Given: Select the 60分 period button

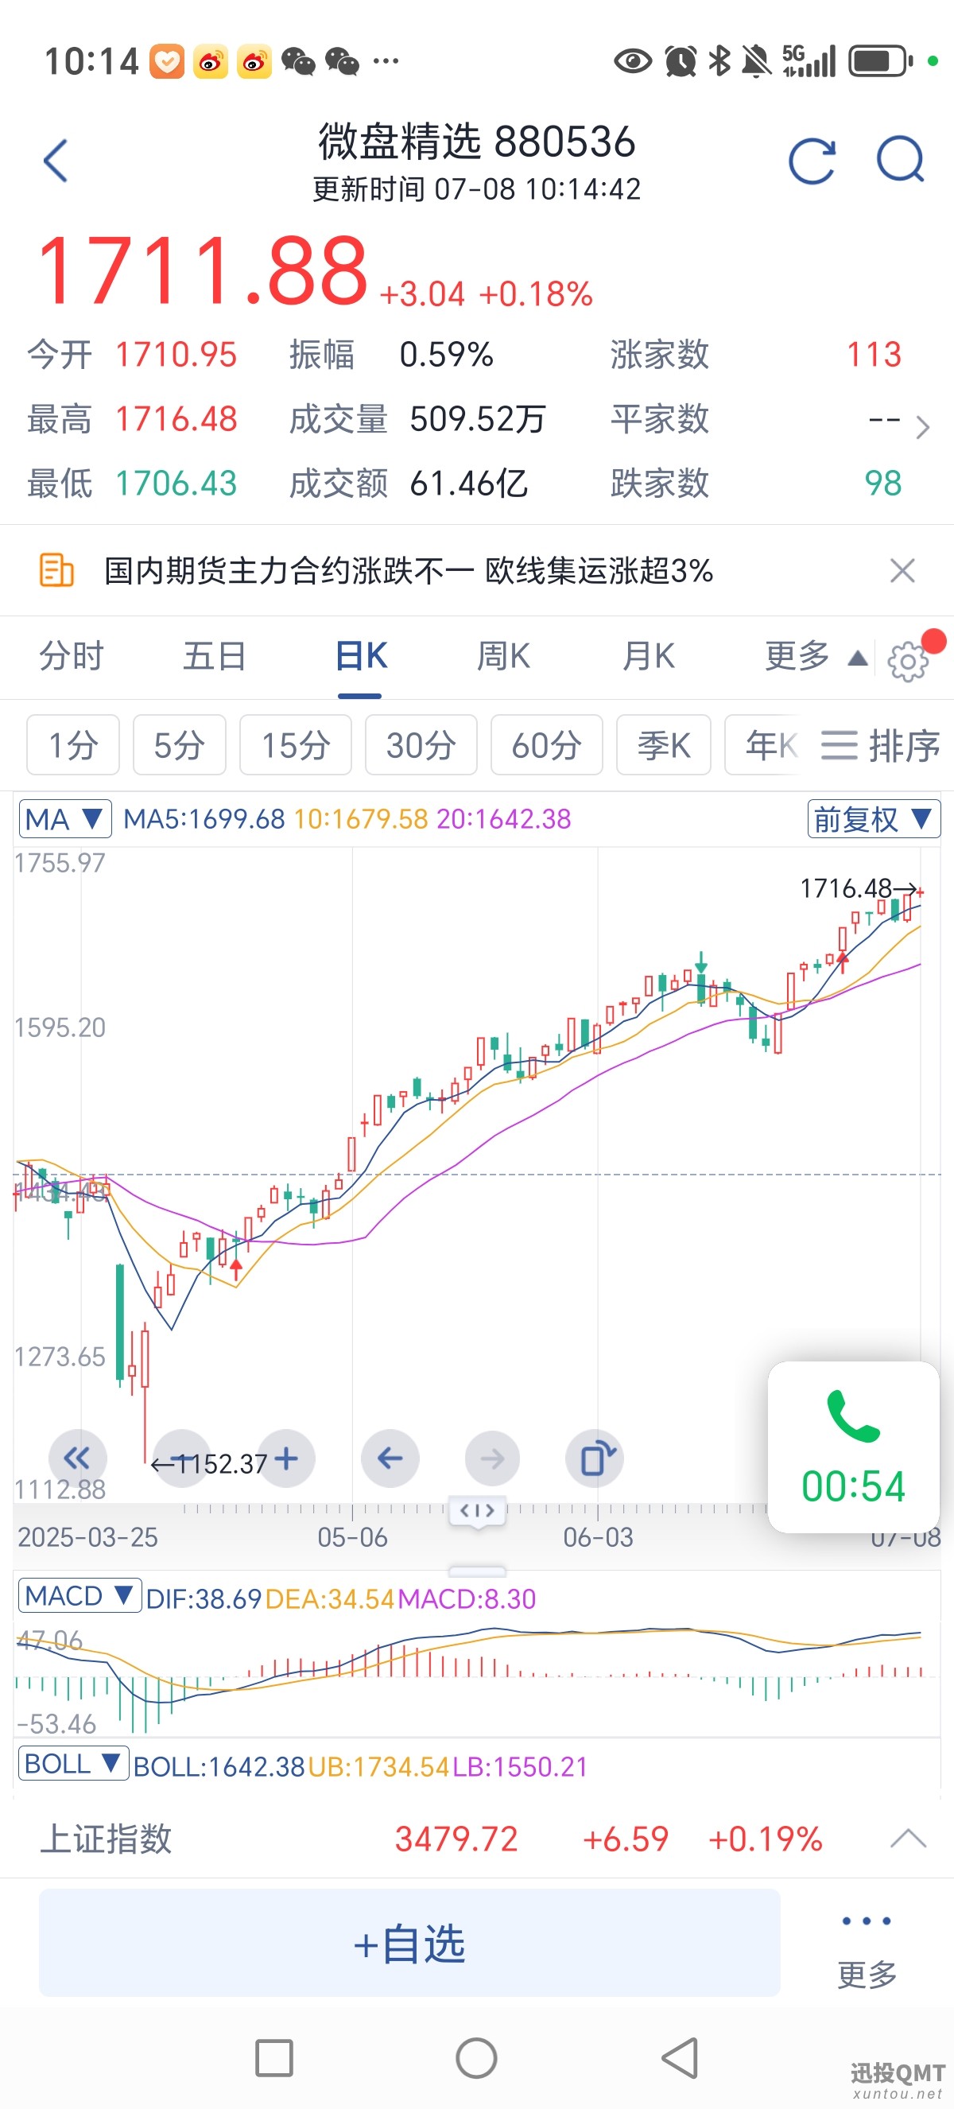Looking at the screenshot, I should coord(546,745).
